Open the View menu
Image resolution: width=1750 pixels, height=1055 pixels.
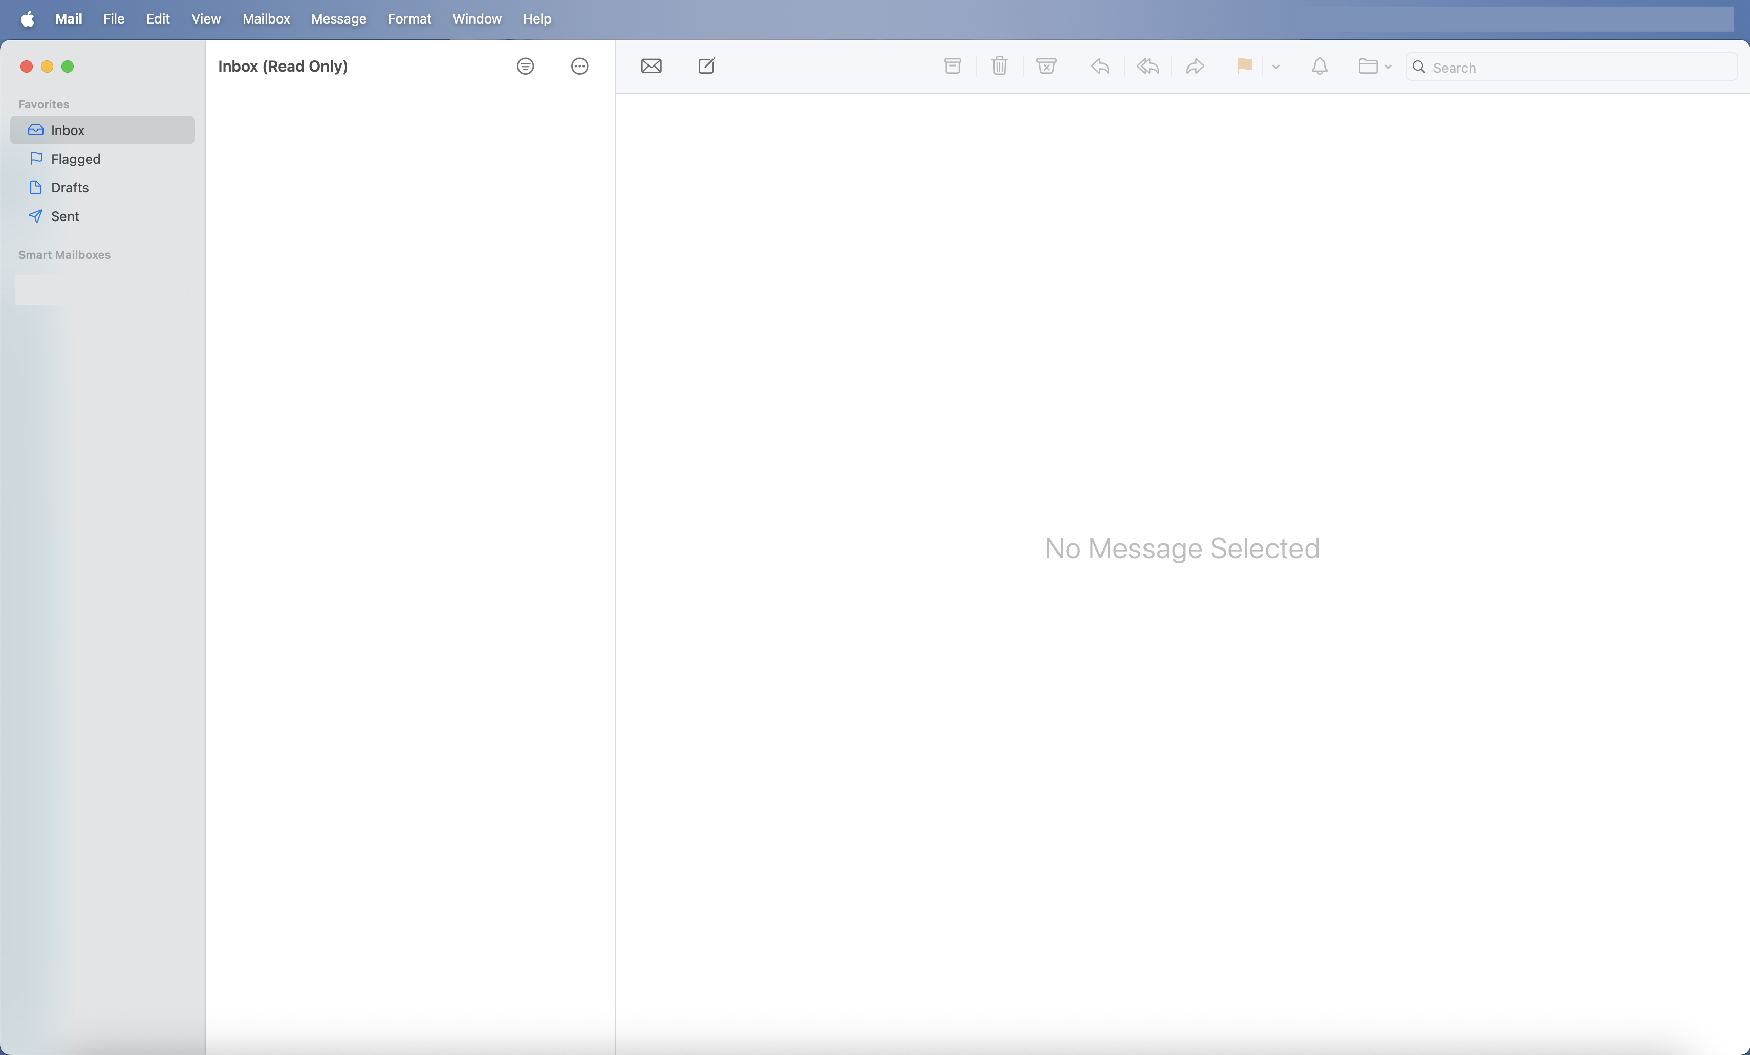coord(206,19)
